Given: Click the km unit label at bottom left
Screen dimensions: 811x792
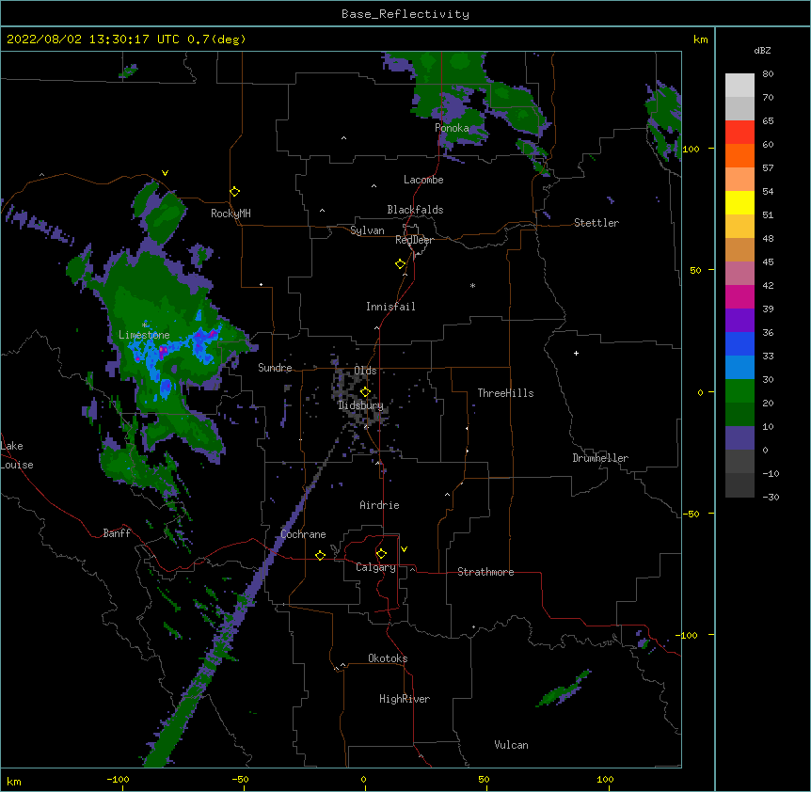Looking at the screenshot, I should [14, 782].
